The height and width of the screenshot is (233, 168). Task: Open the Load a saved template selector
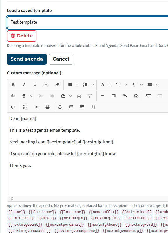pos(87,22)
